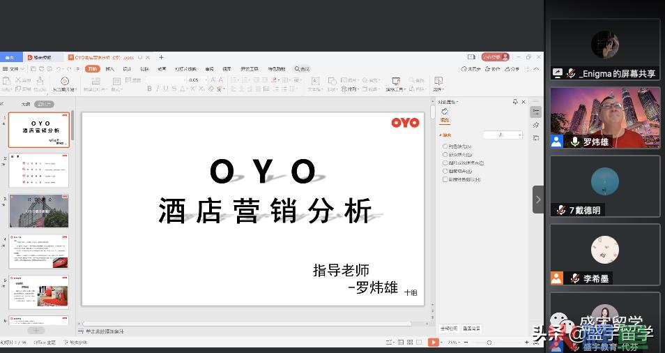Select the gradient fill radio option
The image size is (665, 353).
click(445, 154)
